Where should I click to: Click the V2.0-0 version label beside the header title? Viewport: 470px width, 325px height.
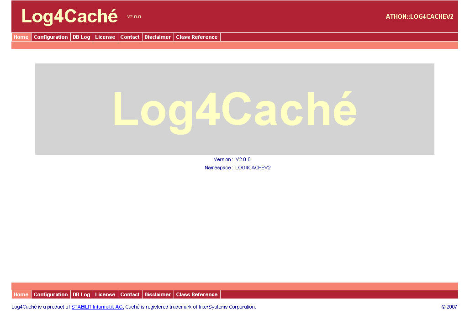[134, 17]
